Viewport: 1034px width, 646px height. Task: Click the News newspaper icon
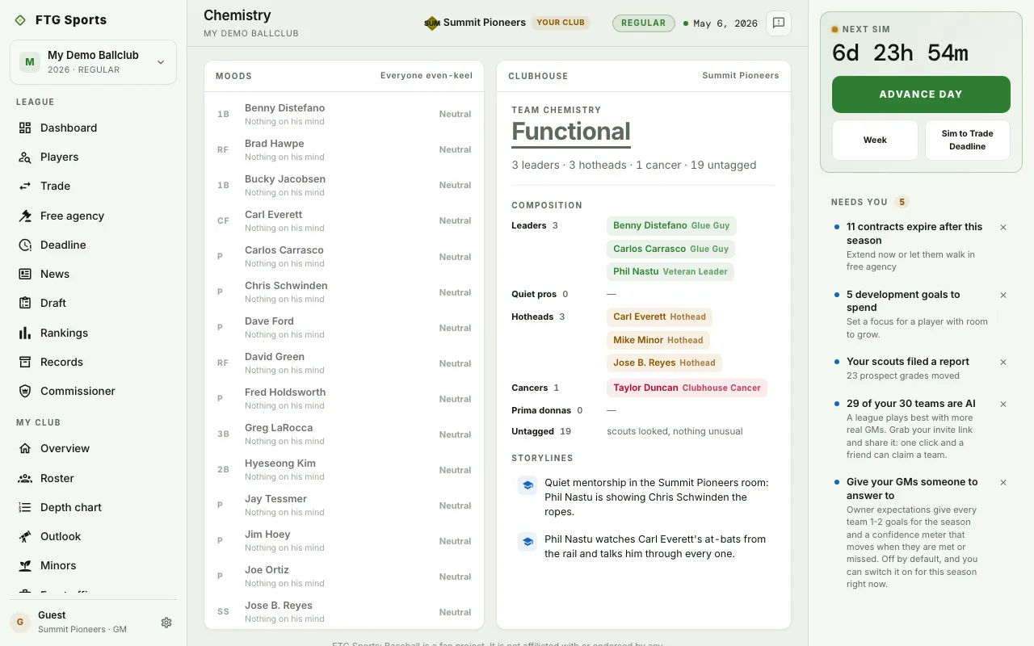point(25,274)
